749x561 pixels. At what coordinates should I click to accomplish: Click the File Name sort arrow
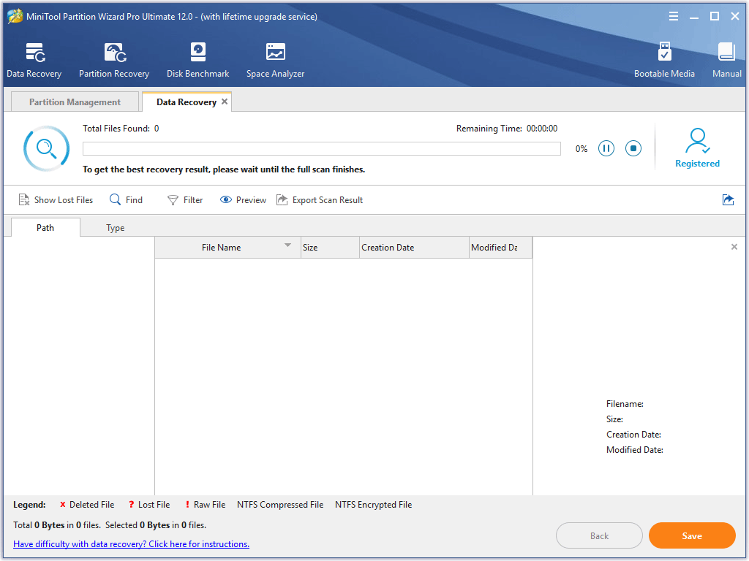coord(288,245)
